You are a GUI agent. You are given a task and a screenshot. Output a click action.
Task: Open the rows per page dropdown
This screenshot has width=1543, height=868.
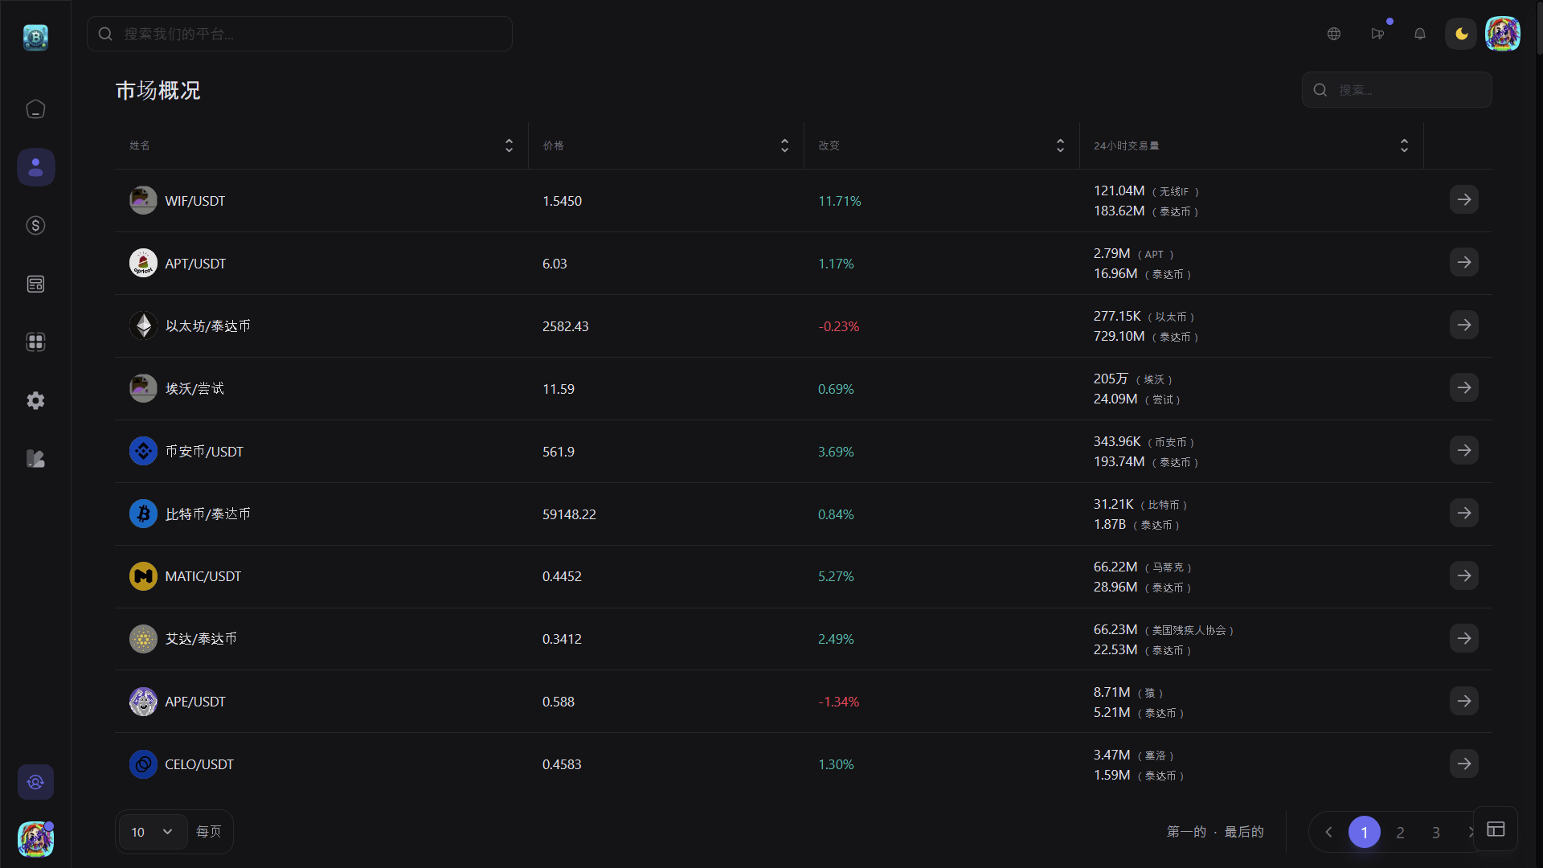153,832
